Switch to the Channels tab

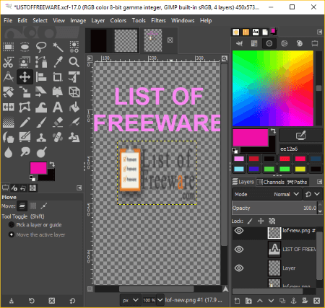coord(271,182)
